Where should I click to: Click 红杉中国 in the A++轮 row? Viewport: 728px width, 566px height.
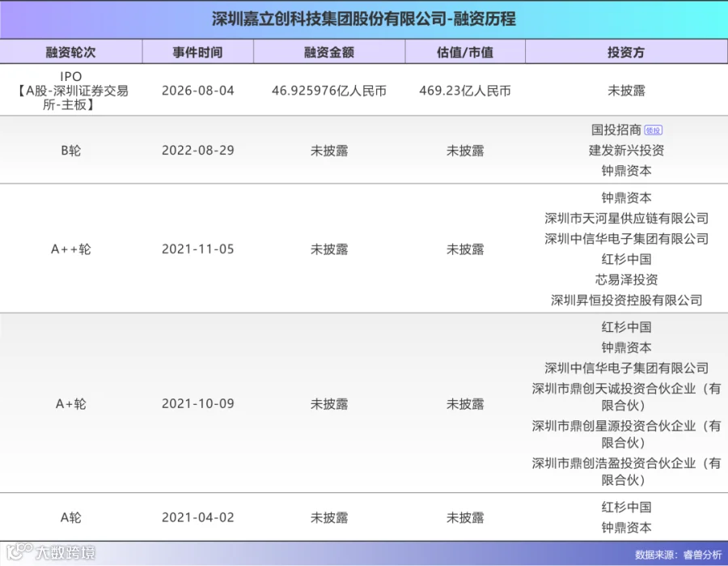[x=626, y=259]
